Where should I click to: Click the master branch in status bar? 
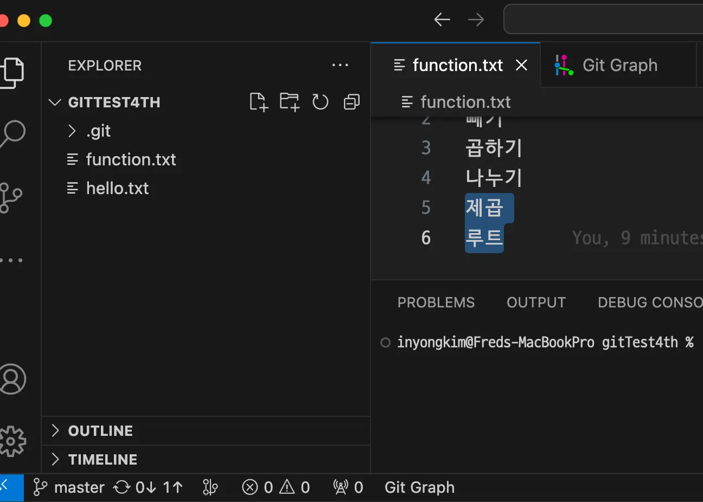(x=69, y=487)
